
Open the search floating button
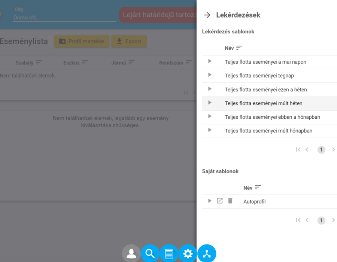click(150, 253)
